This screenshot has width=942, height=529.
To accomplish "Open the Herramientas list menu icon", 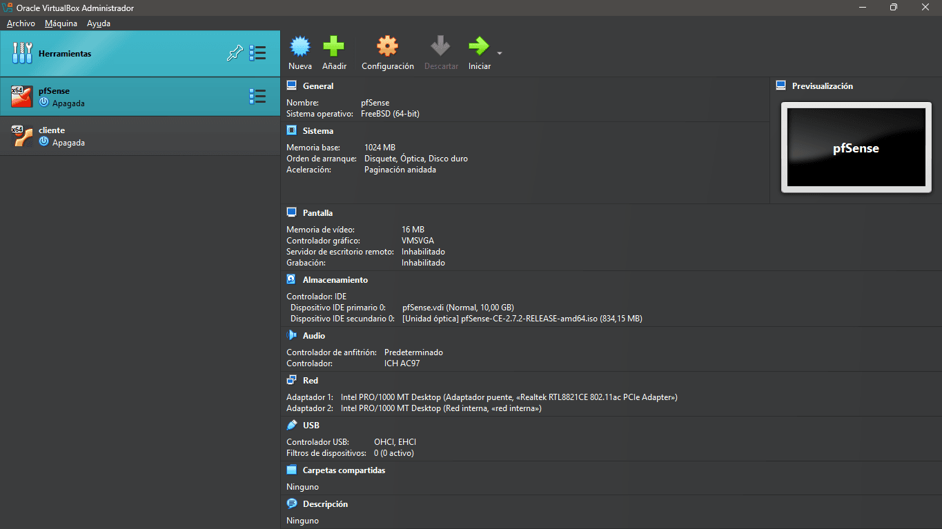I will tap(257, 53).
